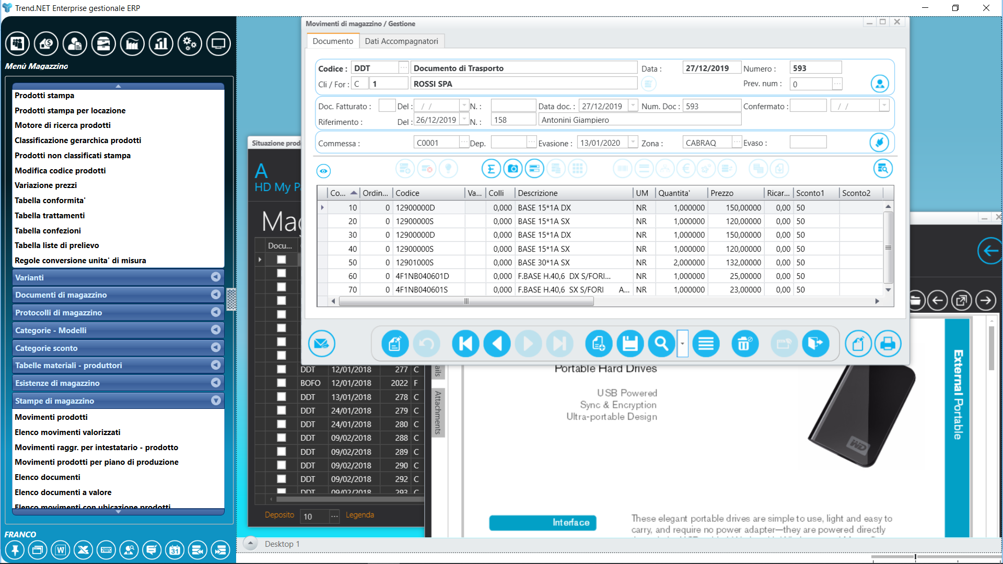This screenshot has width=1003, height=564.
Task: Click the Legenda link
Action: click(359, 515)
